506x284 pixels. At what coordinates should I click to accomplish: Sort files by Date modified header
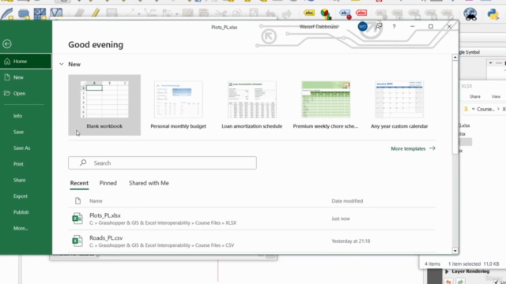tap(347, 201)
